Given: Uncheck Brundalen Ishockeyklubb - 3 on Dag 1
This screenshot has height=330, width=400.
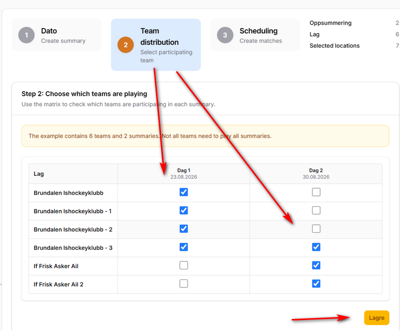Looking at the screenshot, I should (x=183, y=247).
